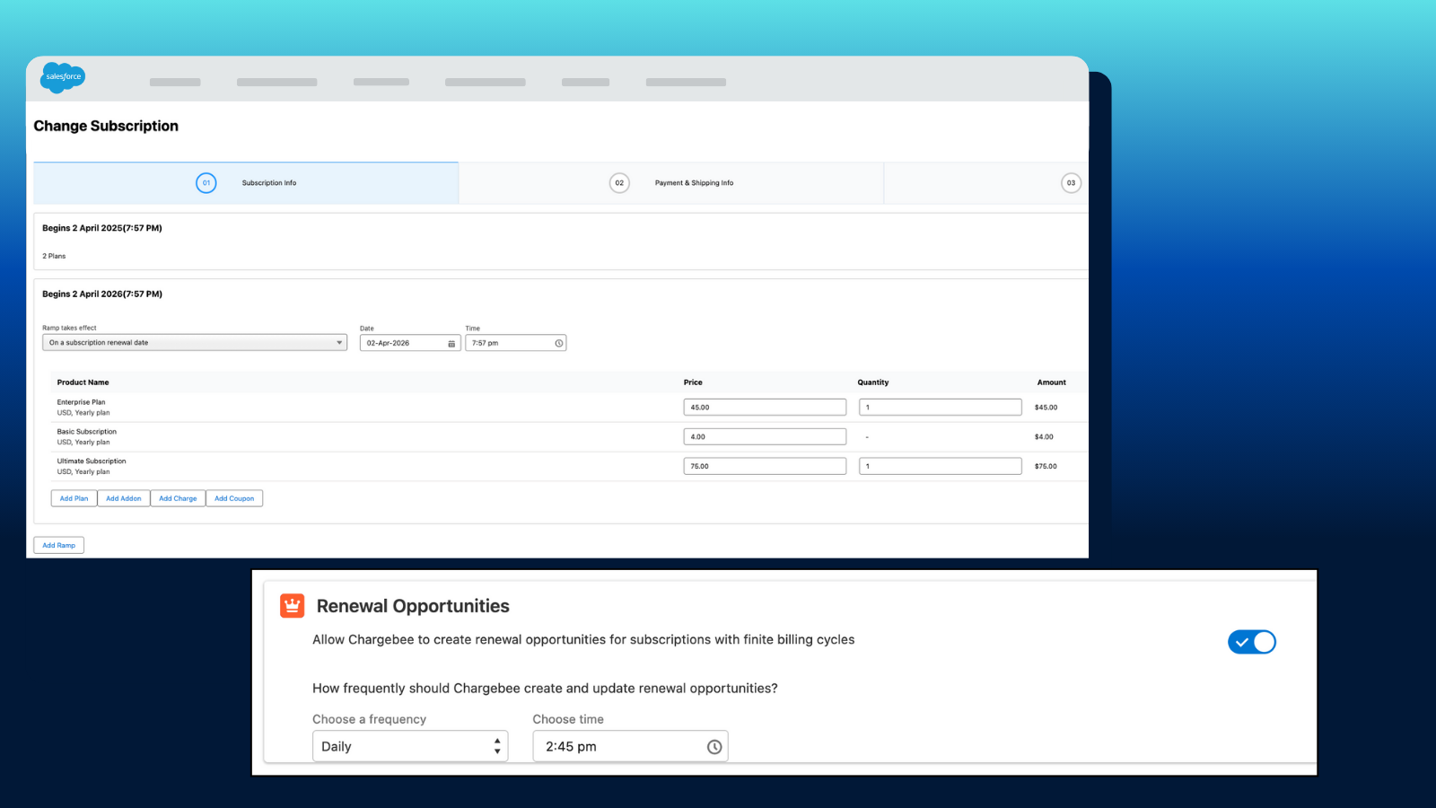Expand the Choose a frequency Daily dropdown
Screen dimensions: 1436x808
410,747
